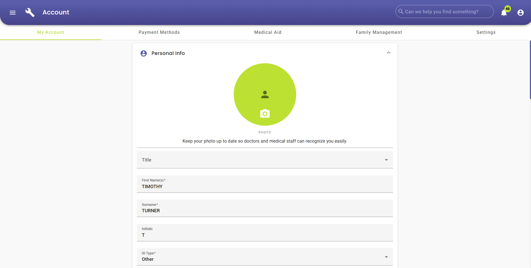
Task: Click the search magnifier icon
Action: 401,11
